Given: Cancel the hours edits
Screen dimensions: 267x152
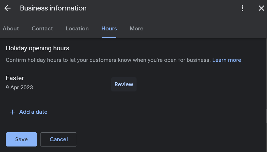Looking at the screenshot, I should click(59, 139).
